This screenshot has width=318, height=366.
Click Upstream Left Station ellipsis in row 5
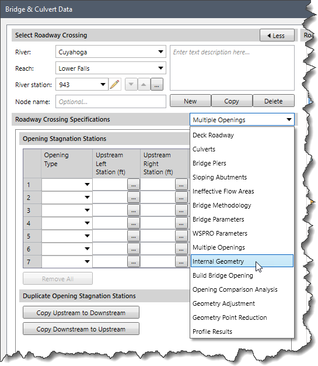click(x=134, y=236)
